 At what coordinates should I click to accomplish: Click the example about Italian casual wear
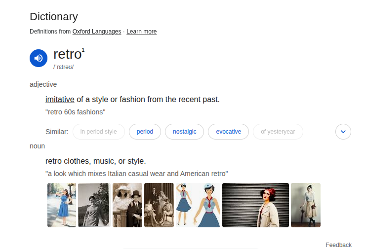coord(137,174)
